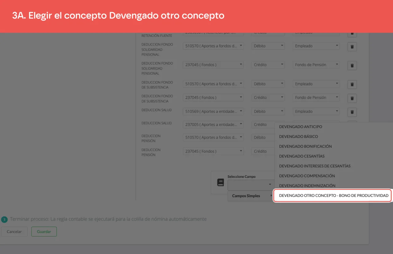
Task: Open account dropdown 510570 in Deduccion Pensión row
Action: [x=213, y=138]
